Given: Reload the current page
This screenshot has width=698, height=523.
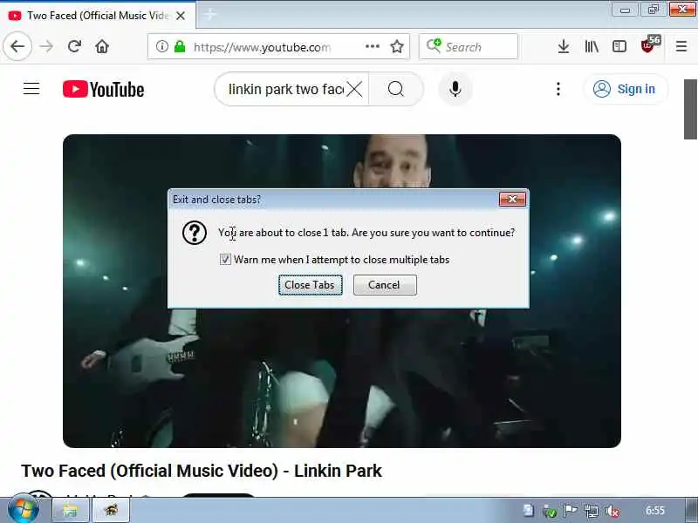Looking at the screenshot, I should 74,46.
